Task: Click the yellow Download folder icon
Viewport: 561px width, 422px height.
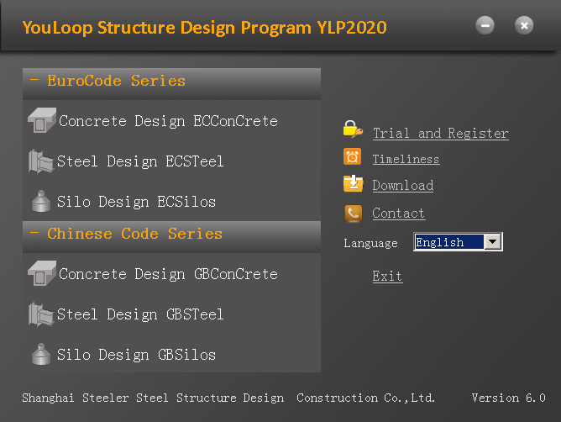Action: pos(353,183)
